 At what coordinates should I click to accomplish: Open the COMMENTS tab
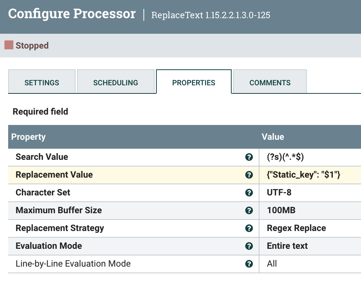click(269, 82)
